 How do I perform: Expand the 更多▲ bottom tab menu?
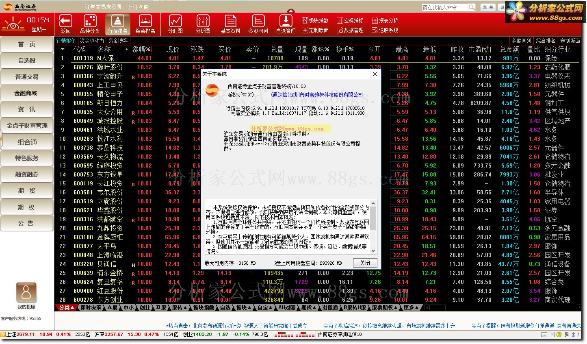point(410,308)
